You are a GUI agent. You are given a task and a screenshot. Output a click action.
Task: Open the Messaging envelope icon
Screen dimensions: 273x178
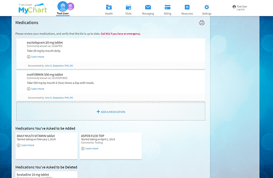pyautogui.click(x=148, y=7)
